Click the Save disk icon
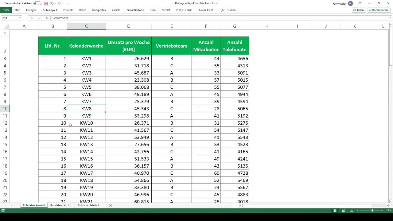 46,3
